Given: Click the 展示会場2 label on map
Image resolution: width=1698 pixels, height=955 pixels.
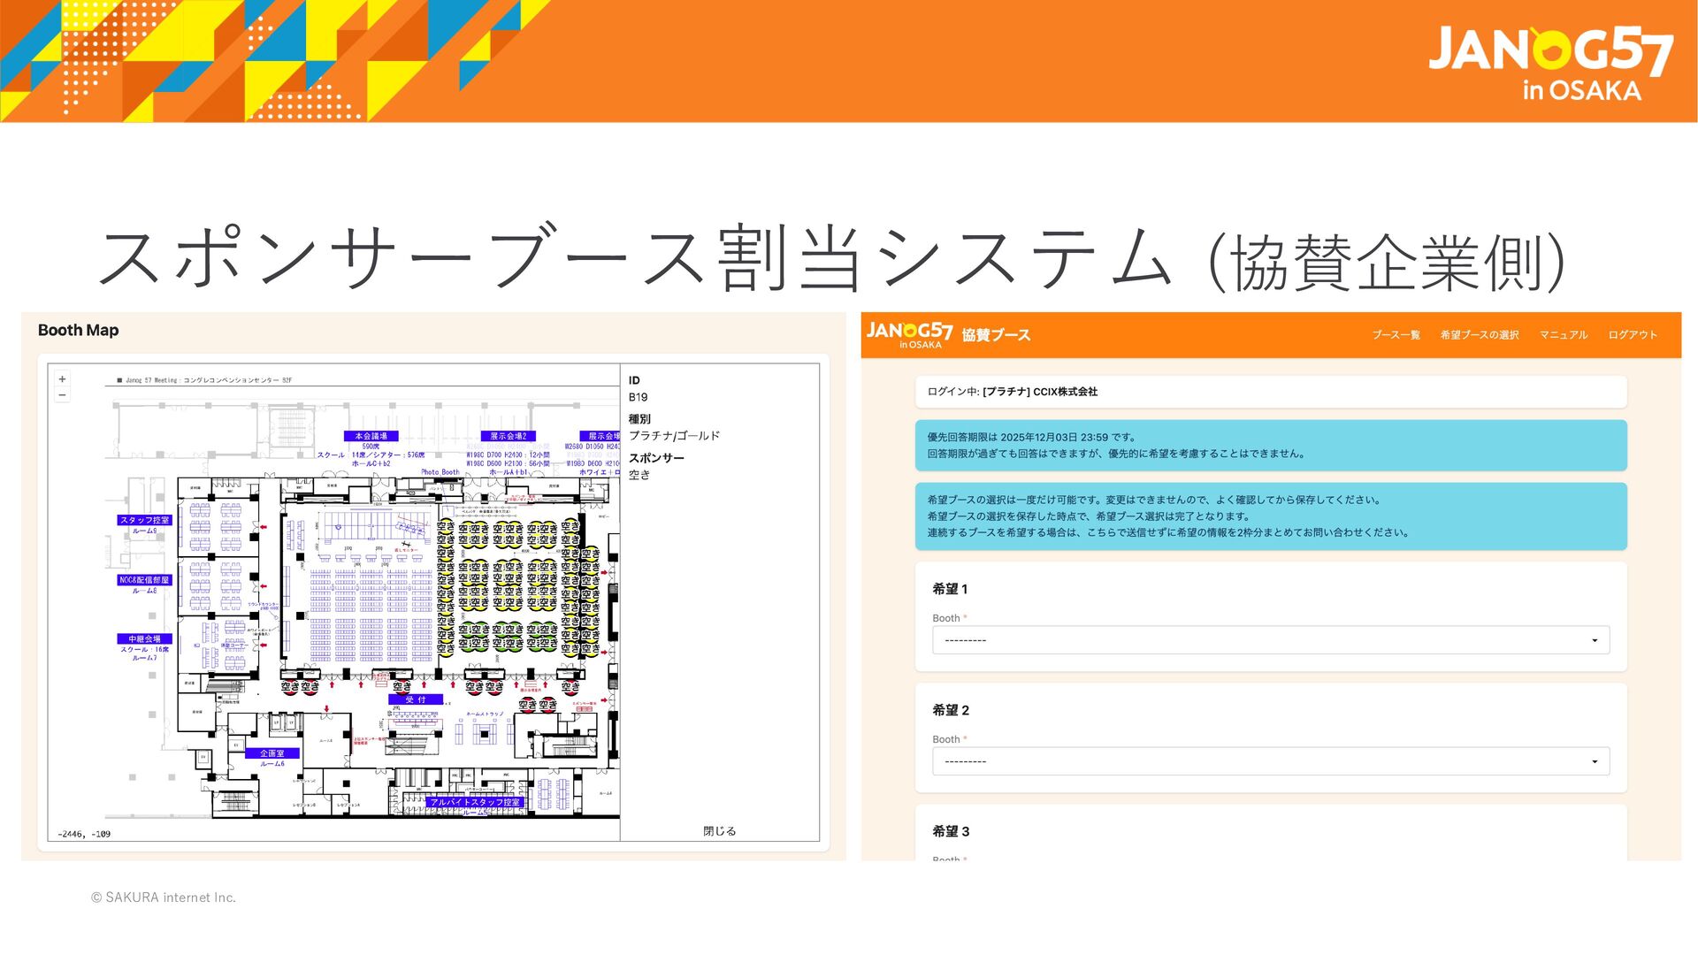Looking at the screenshot, I should click(x=509, y=436).
